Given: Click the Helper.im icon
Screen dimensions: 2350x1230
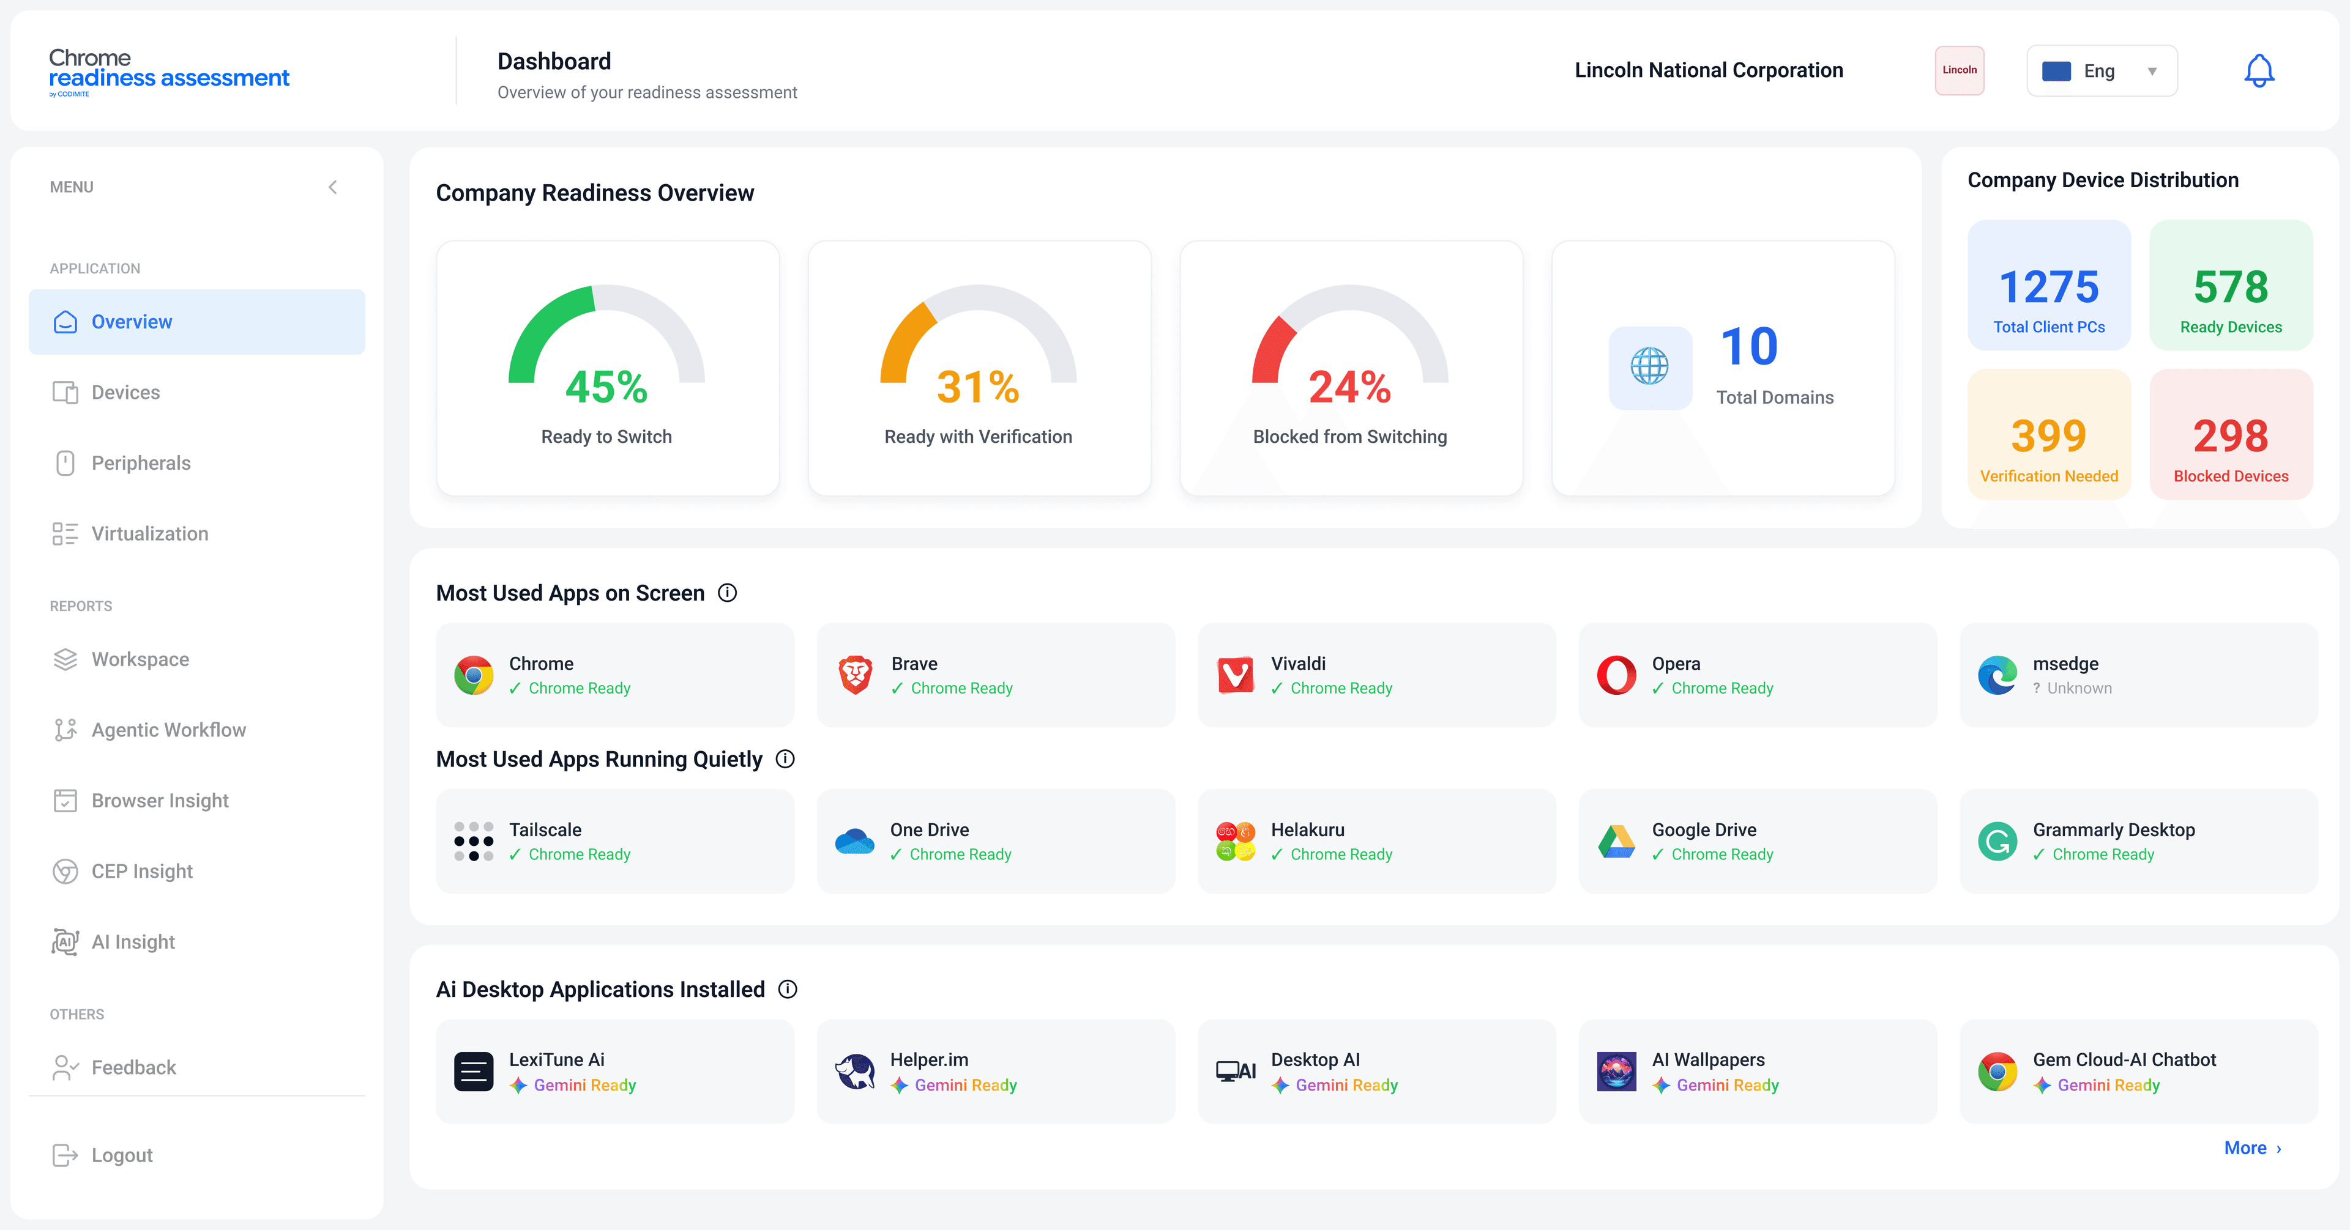Looking at the screenshot, I should click(x=855, y=1072).
